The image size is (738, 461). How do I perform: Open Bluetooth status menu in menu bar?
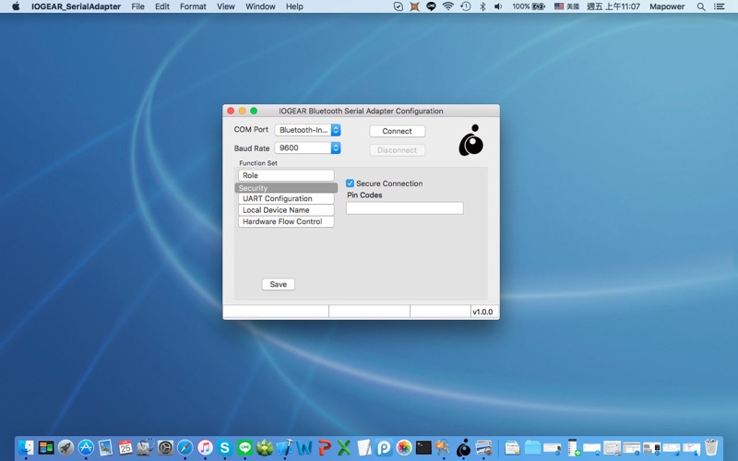click(482, 6)
